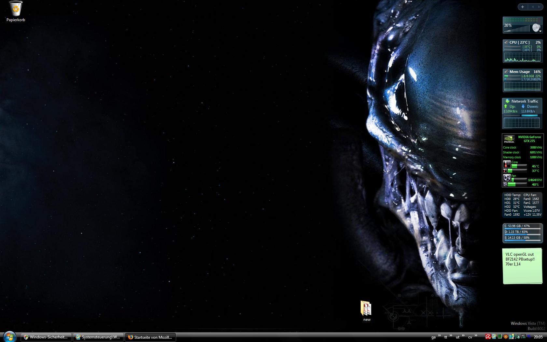Expand the 'cv' toolbar chevron
Viewport: 547px width, 342px height.
click(x=476, y=335)
